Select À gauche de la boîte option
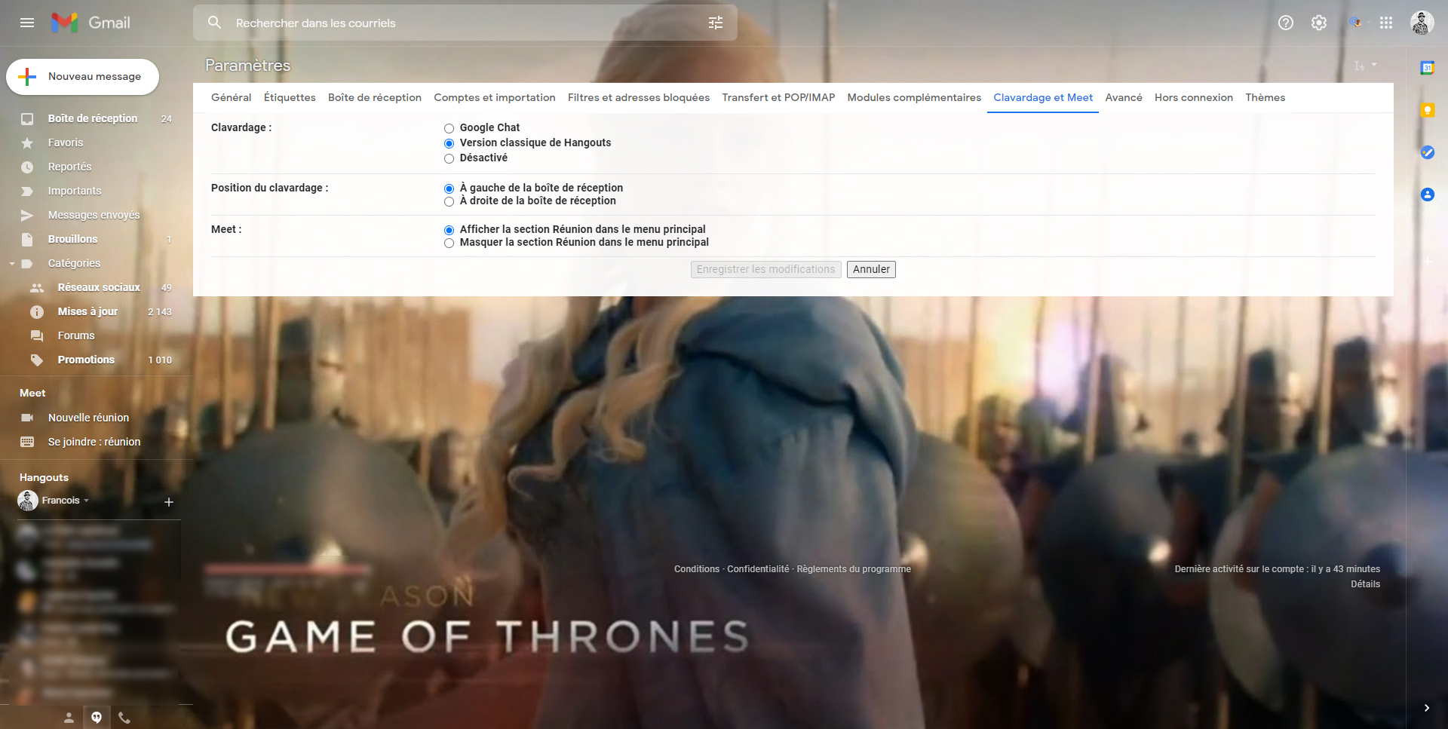 click(x=449, y=188)
